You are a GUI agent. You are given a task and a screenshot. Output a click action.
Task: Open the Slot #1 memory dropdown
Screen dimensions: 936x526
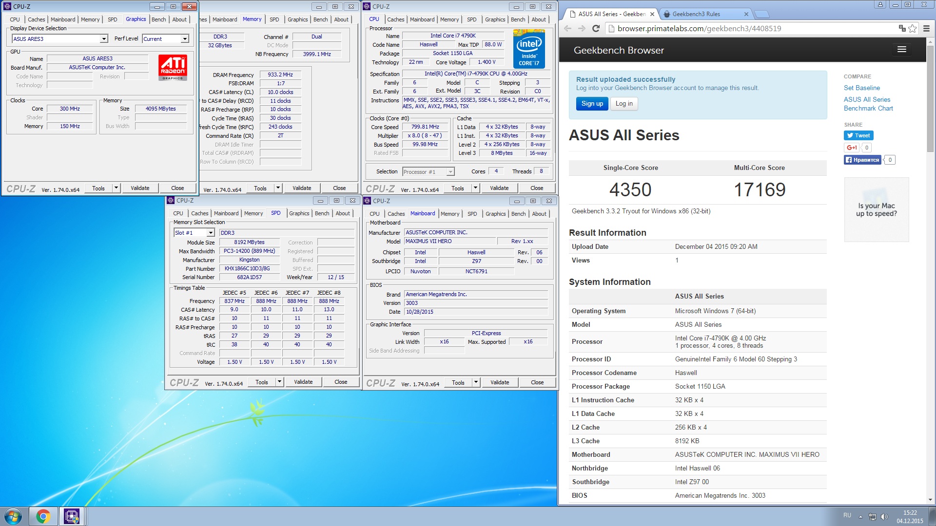(211, 233)
